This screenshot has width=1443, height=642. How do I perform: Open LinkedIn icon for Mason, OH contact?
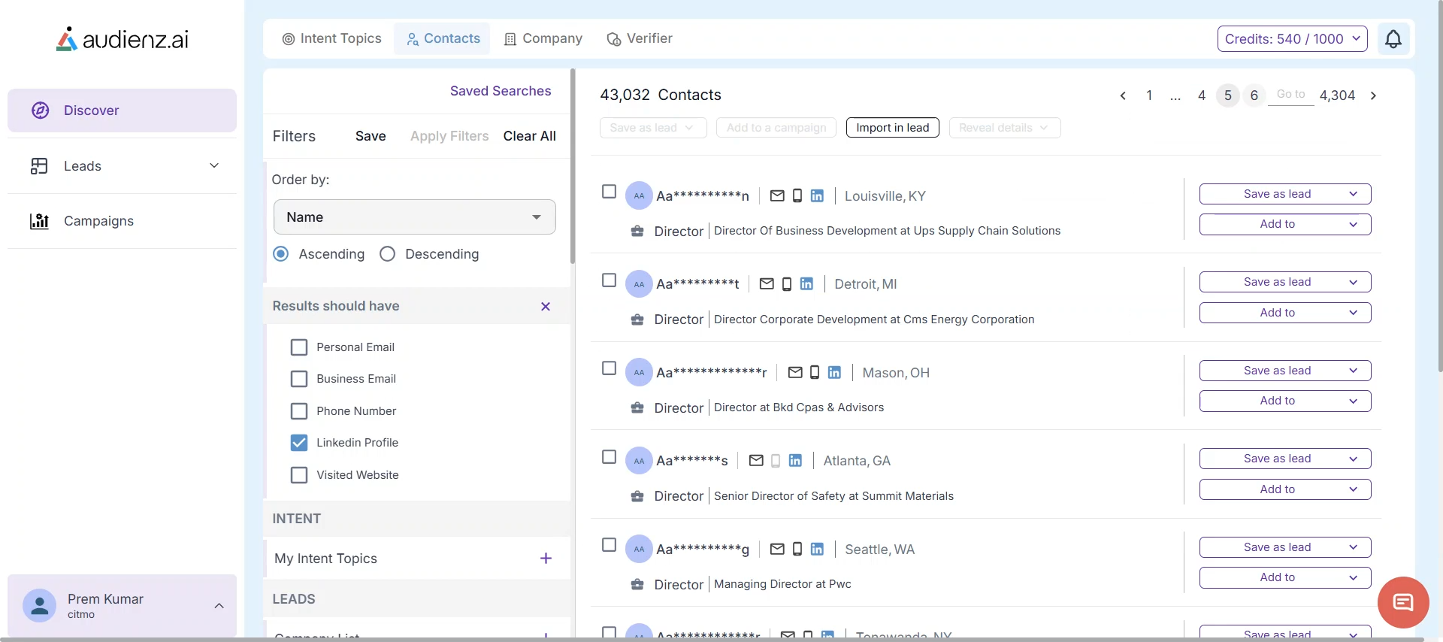[x=834, y=372]
